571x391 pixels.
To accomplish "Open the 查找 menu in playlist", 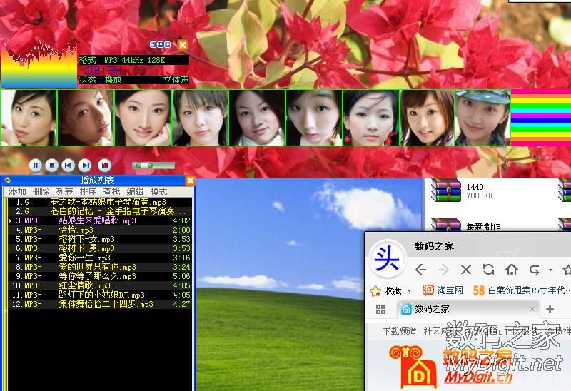I will (111, 191).
